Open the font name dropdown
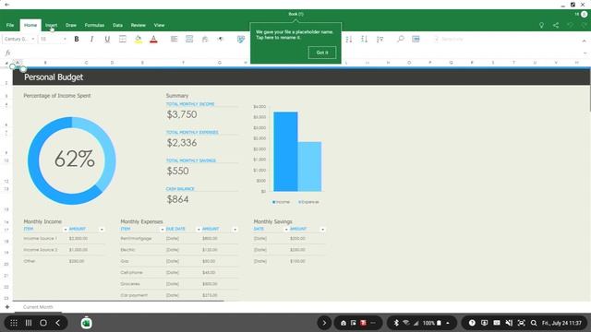 click(19, 39)
